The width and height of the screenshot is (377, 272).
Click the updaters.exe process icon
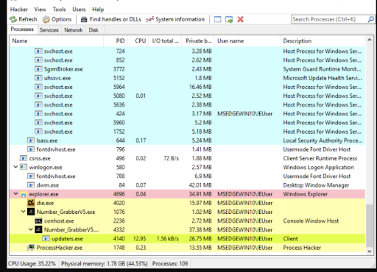(x=46, y=239)
